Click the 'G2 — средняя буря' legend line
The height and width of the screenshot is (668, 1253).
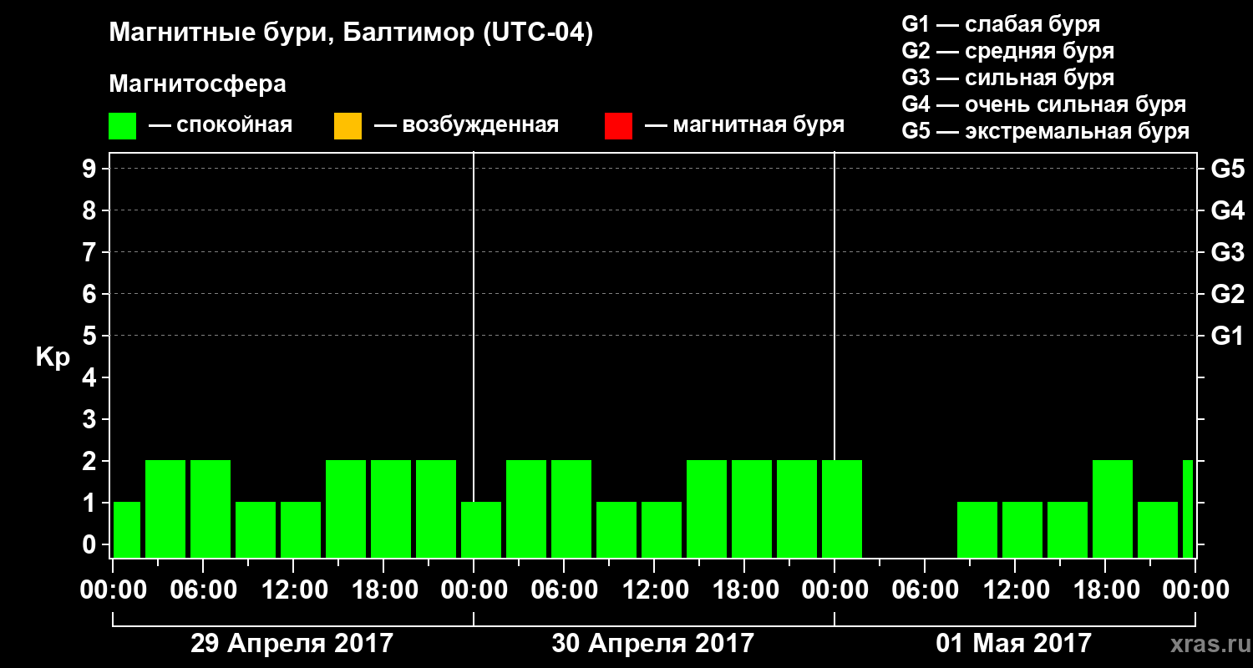point(1007,50)
